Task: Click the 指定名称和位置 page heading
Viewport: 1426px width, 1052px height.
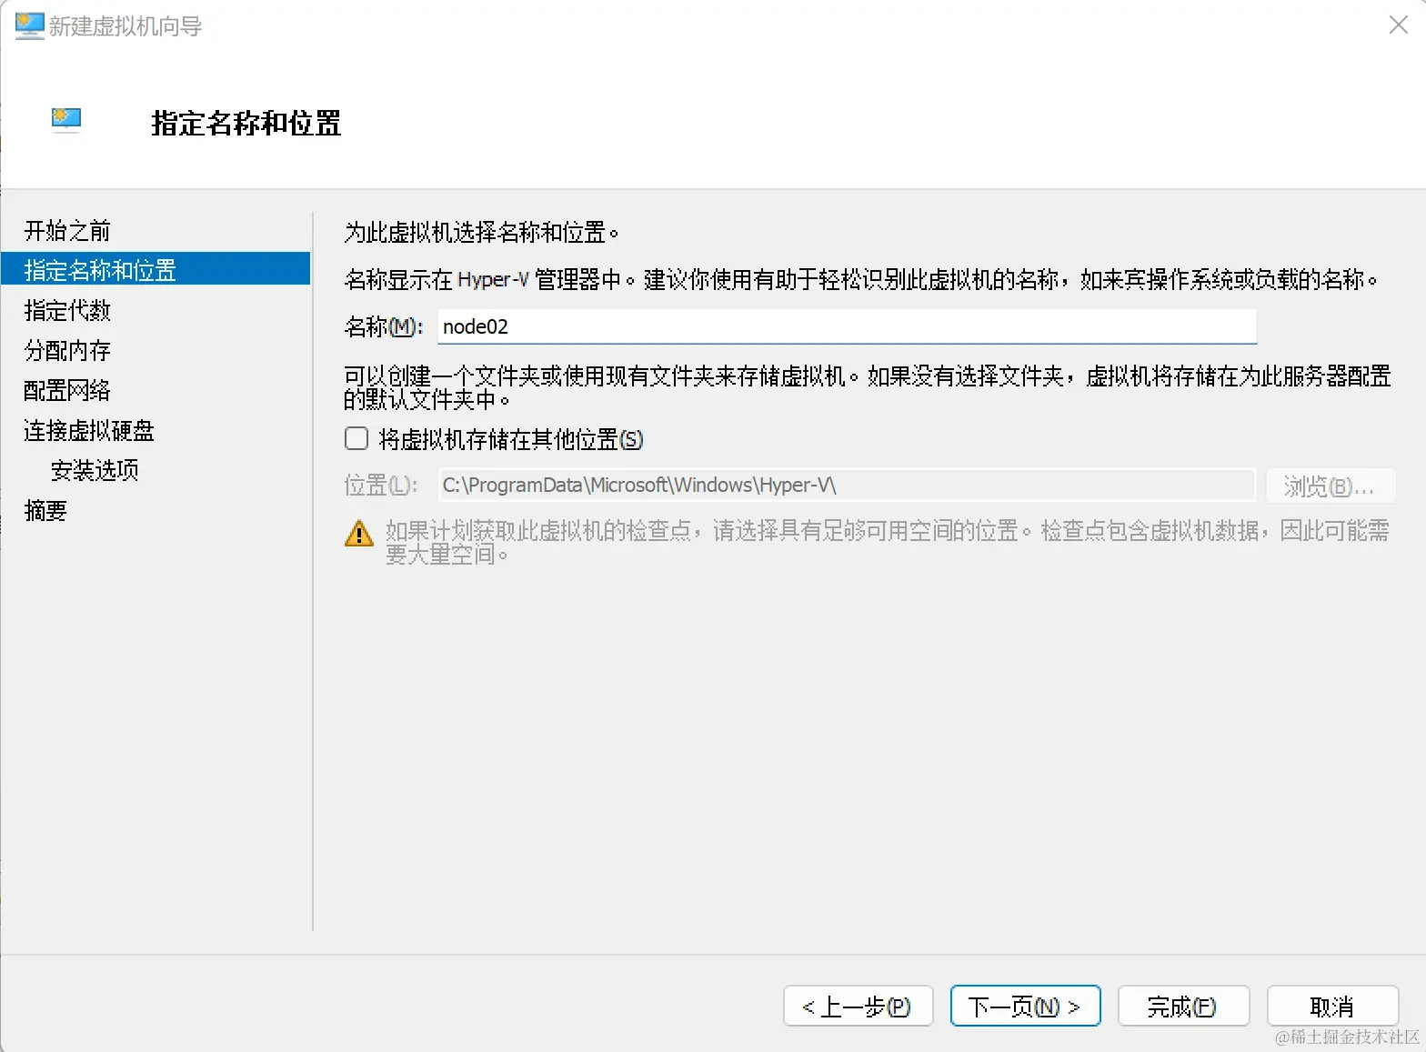Action: tap(246, 123)
